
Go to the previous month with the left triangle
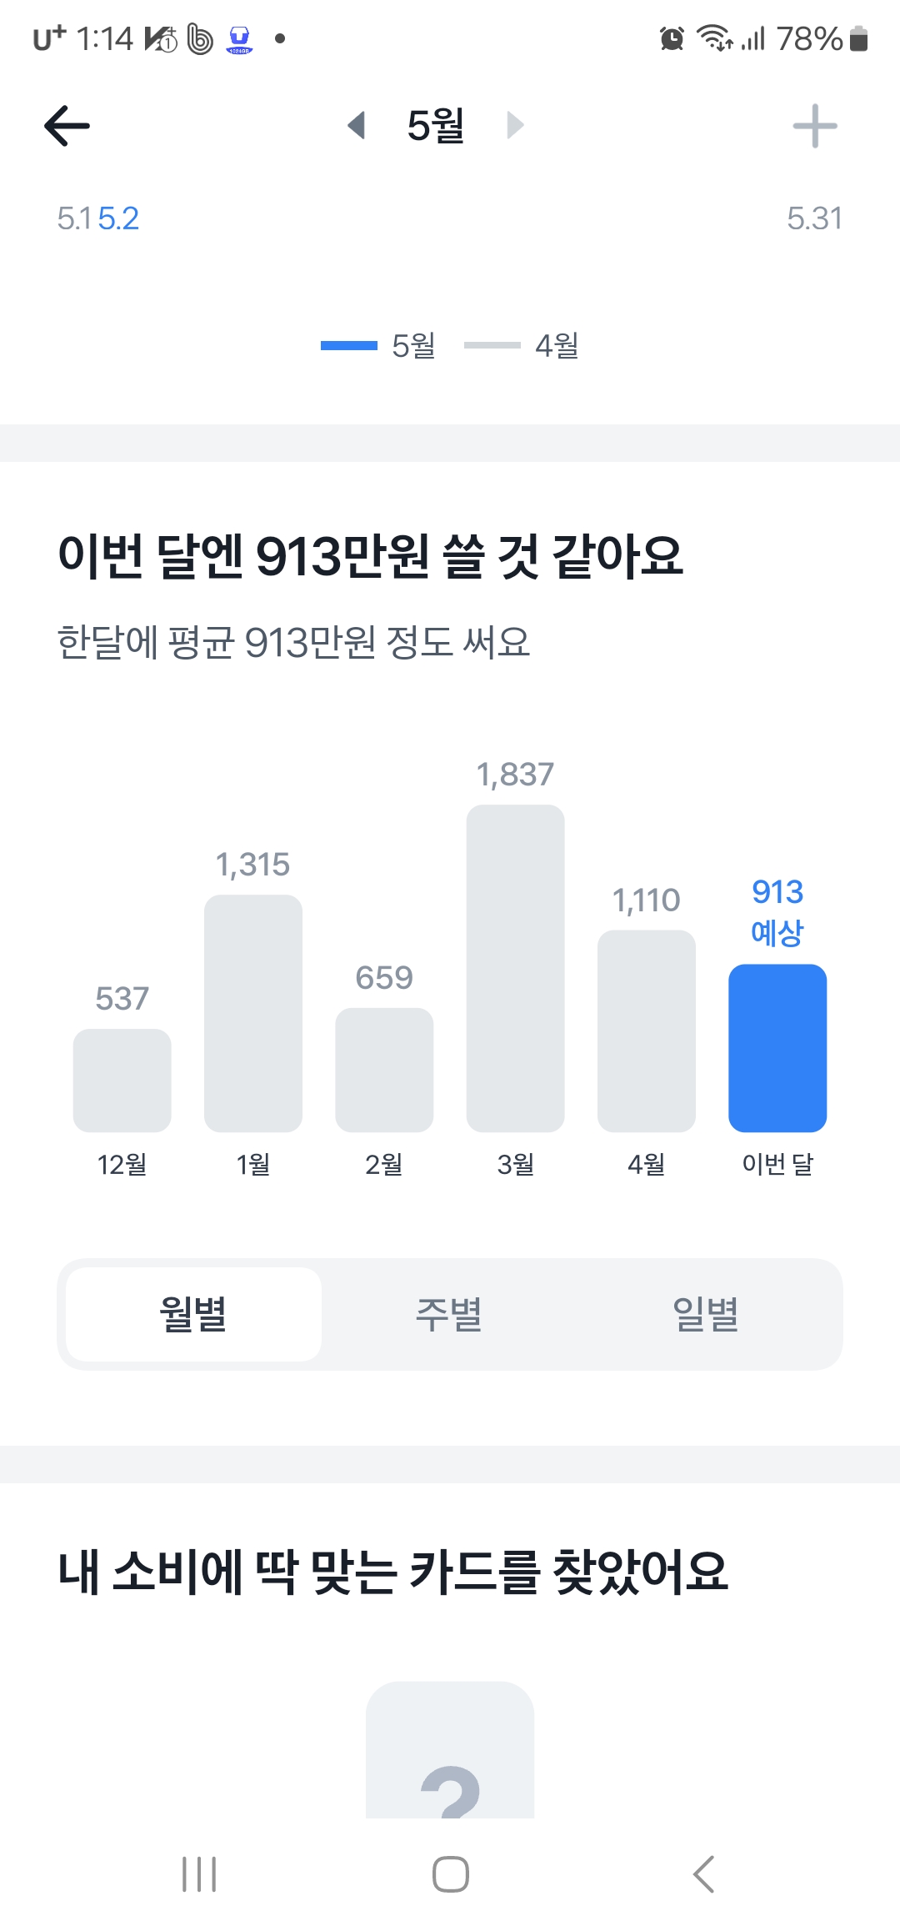357,126
